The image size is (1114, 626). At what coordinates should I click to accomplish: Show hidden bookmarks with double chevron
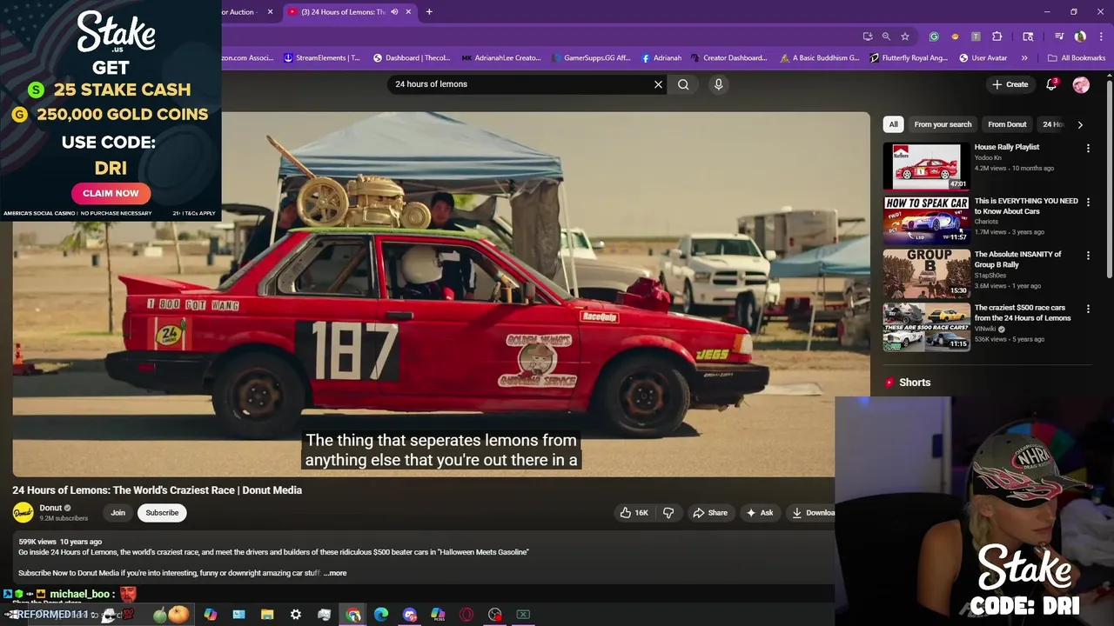(x=1024, y=58)
